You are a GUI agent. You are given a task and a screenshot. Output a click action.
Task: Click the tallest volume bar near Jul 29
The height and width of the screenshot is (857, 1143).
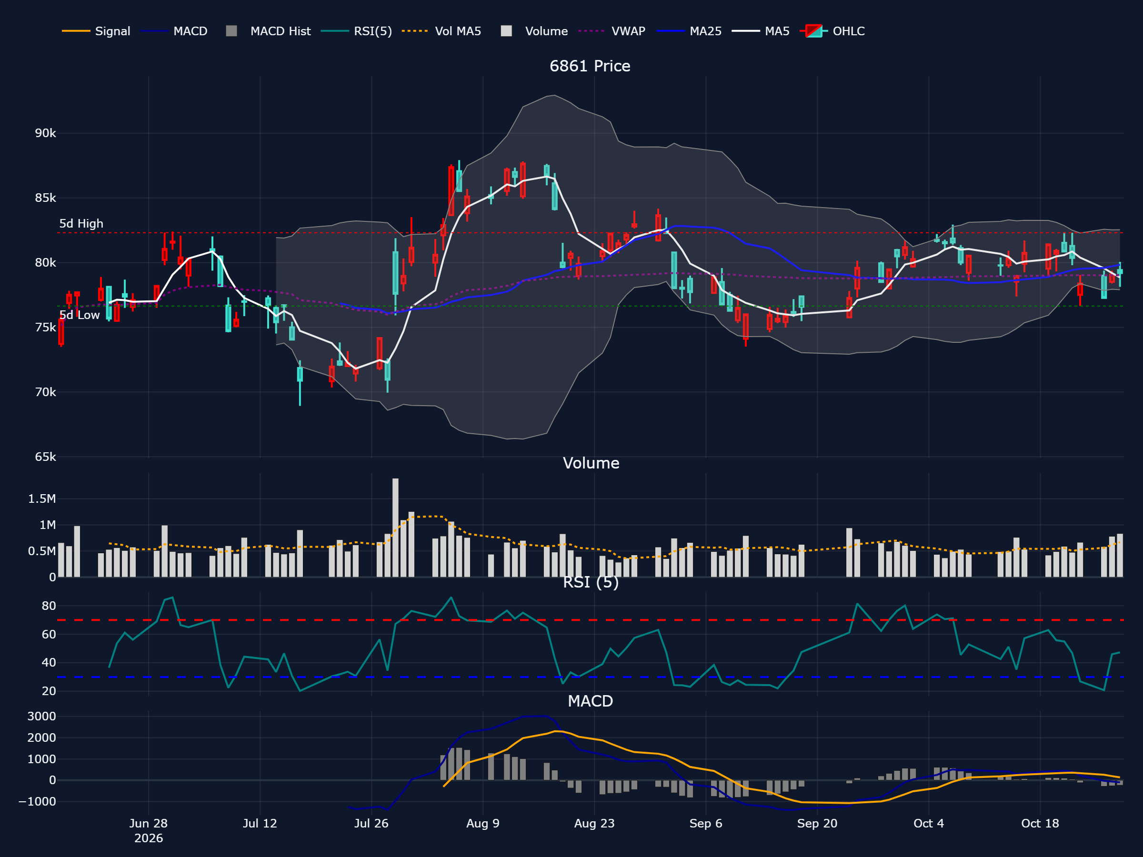pyautogui.click(x=395, y=528)
